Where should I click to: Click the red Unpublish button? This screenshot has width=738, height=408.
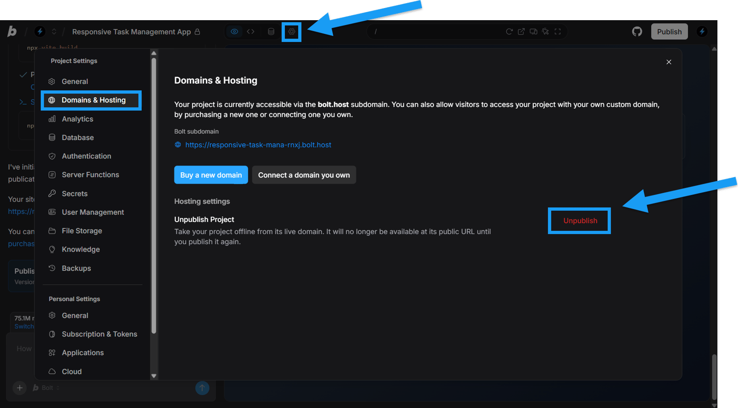pyautogui.click(x=580, y=221)
